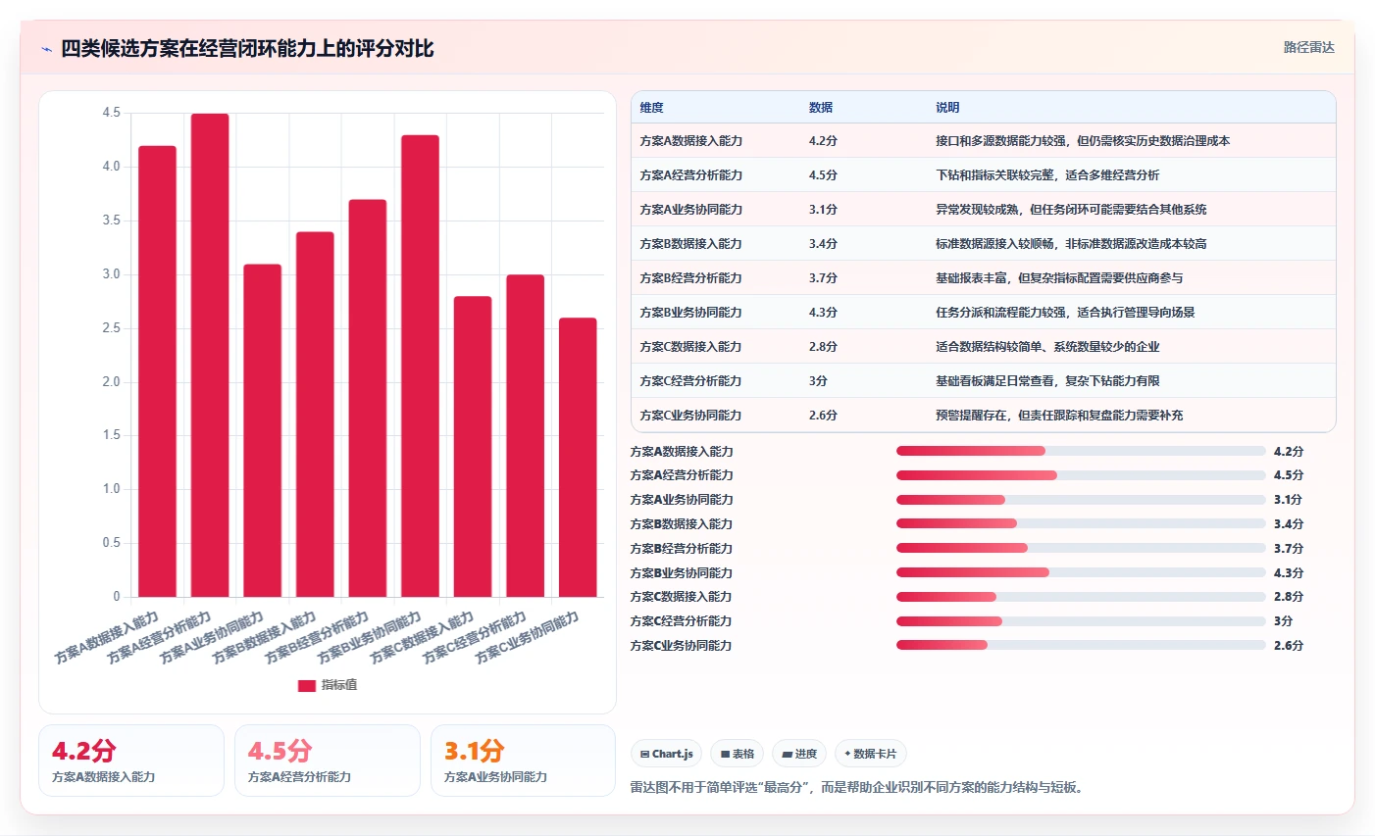The image size is (1375, 836).
Task: Click description 异常发现较成熟，但任务闭环可能需要结合其他系统
Action: pos(1071,210)
